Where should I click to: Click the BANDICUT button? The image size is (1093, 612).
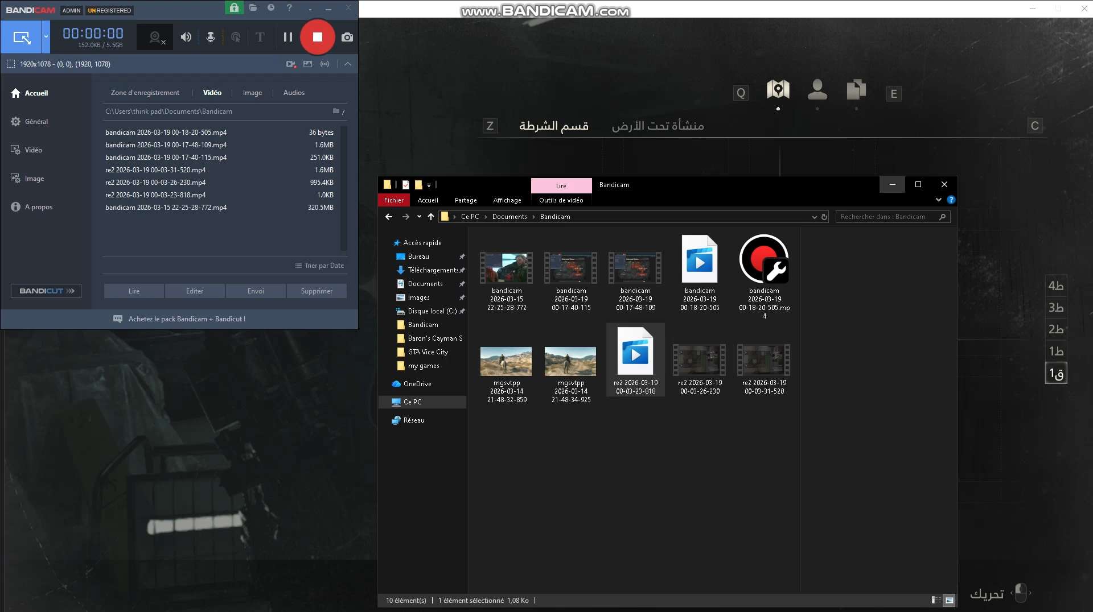click(46, 291)
